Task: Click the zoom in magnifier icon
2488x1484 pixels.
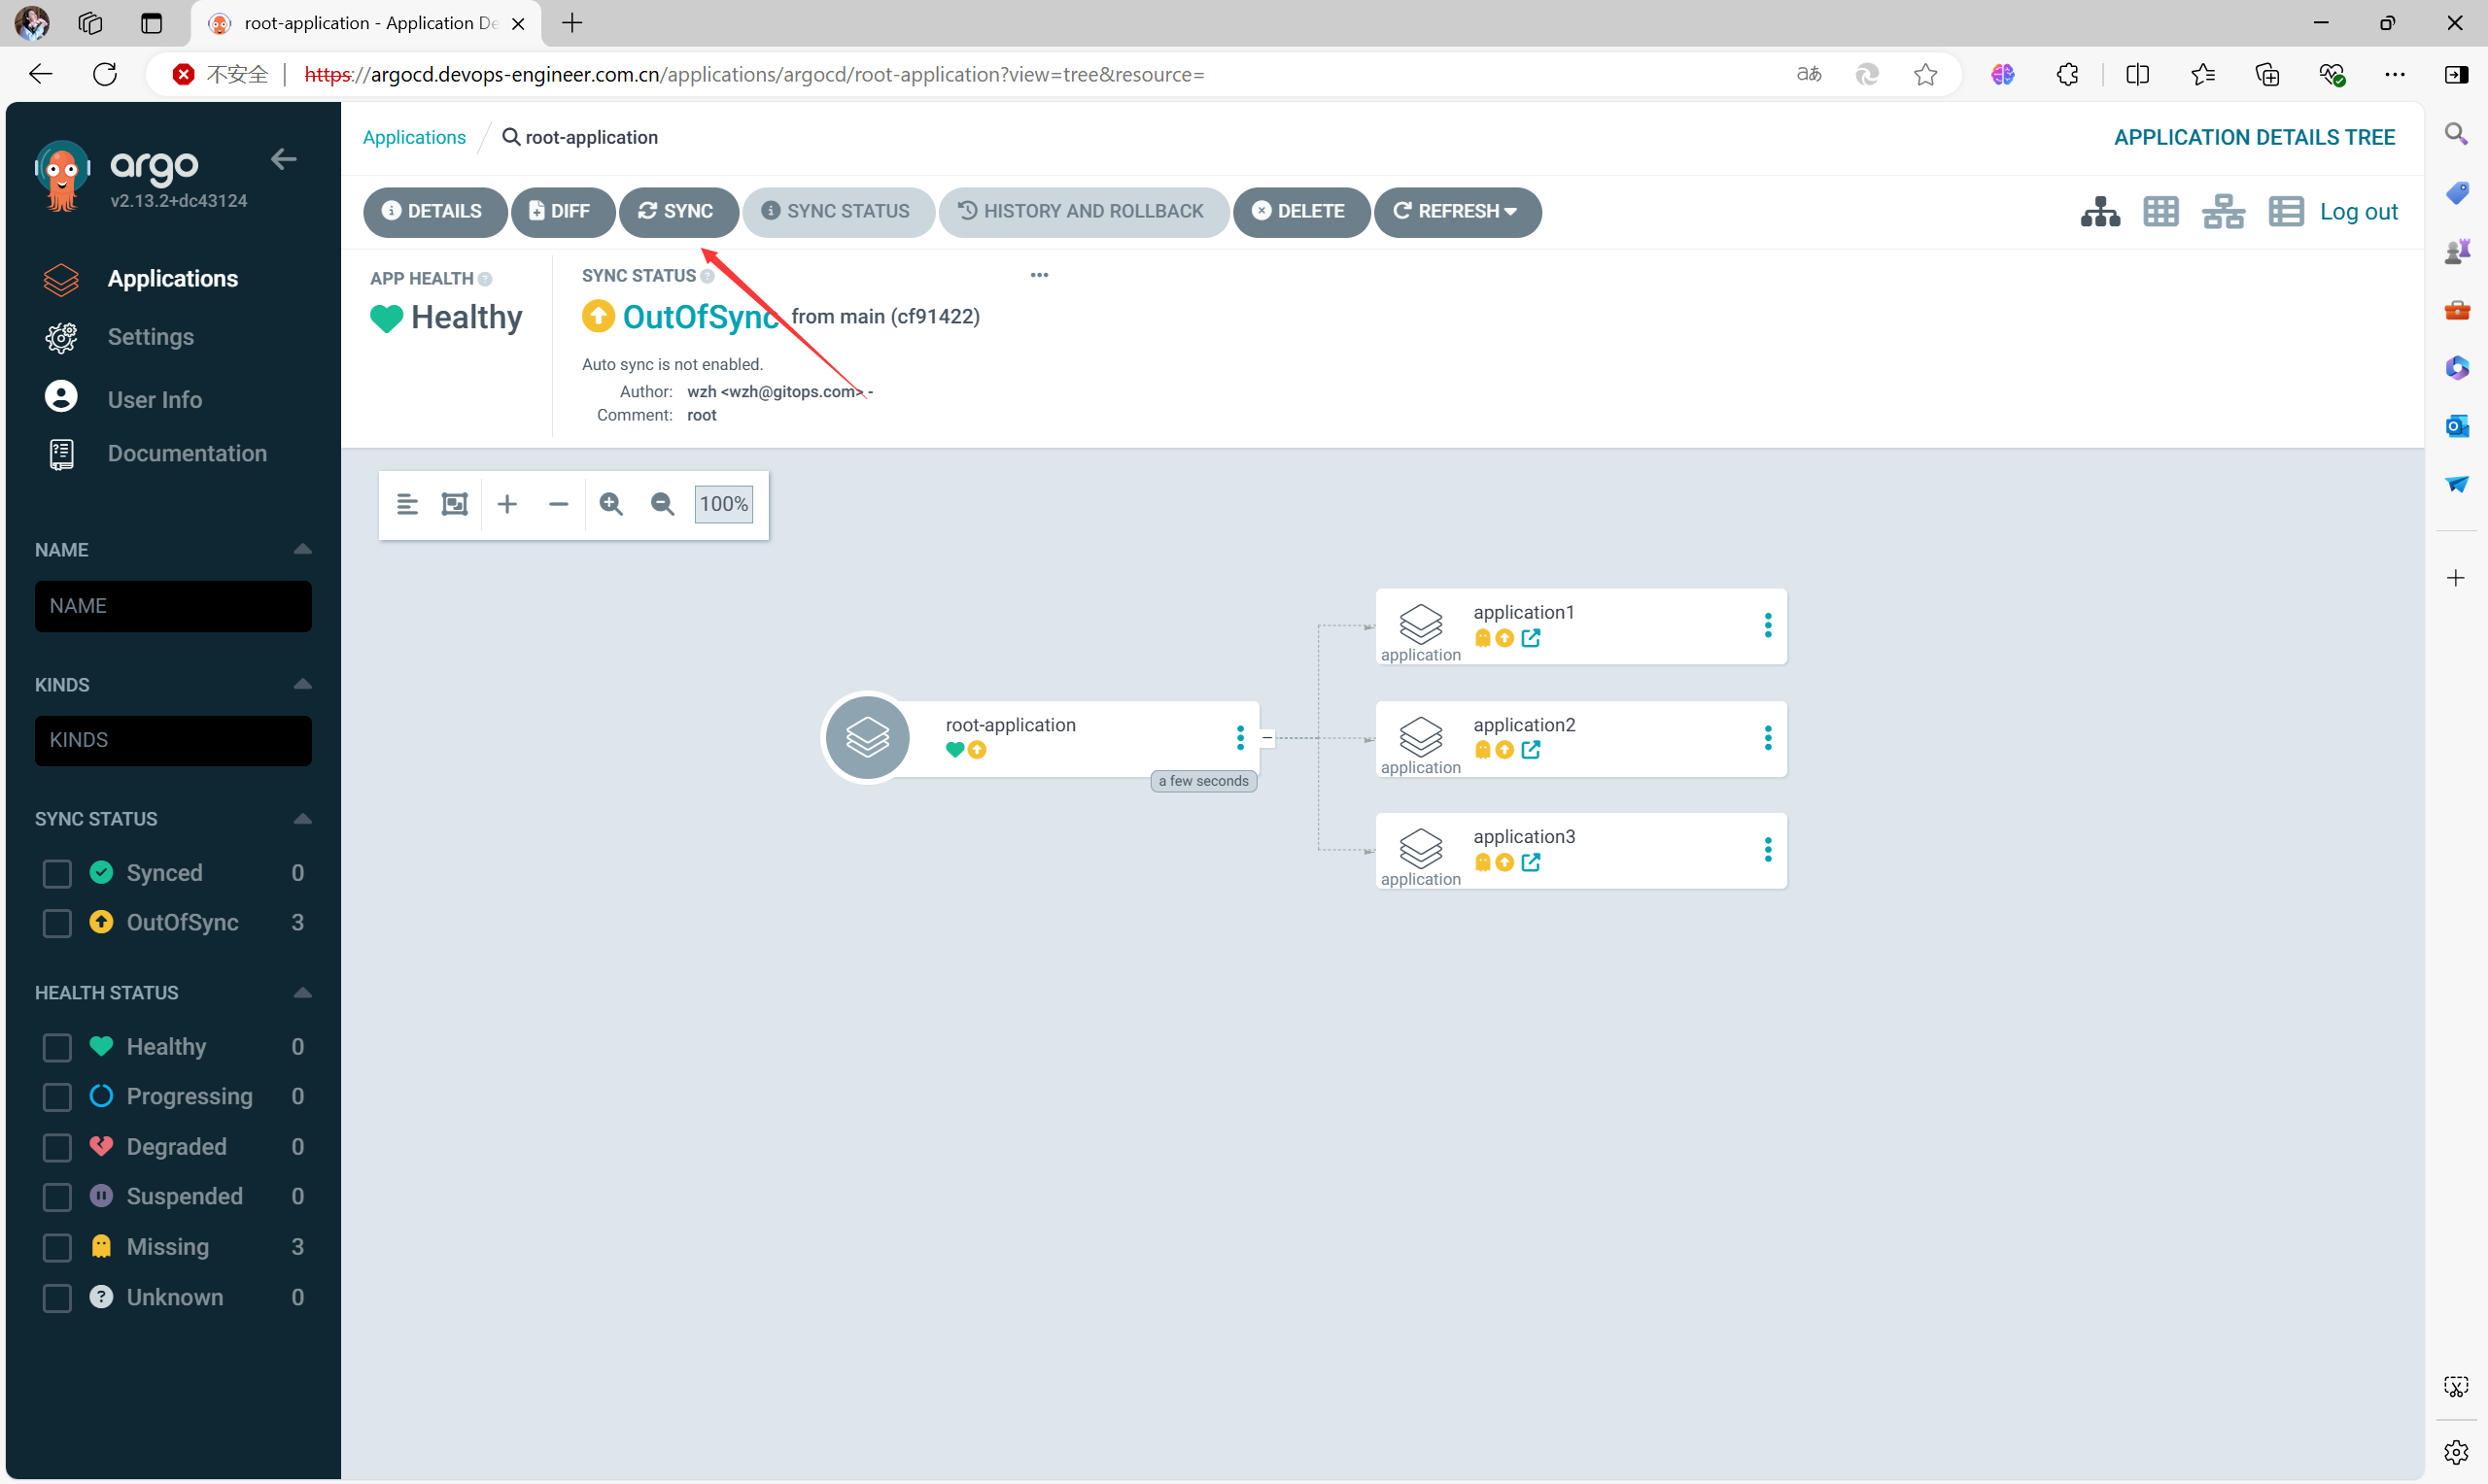Action: pos(610,504)
